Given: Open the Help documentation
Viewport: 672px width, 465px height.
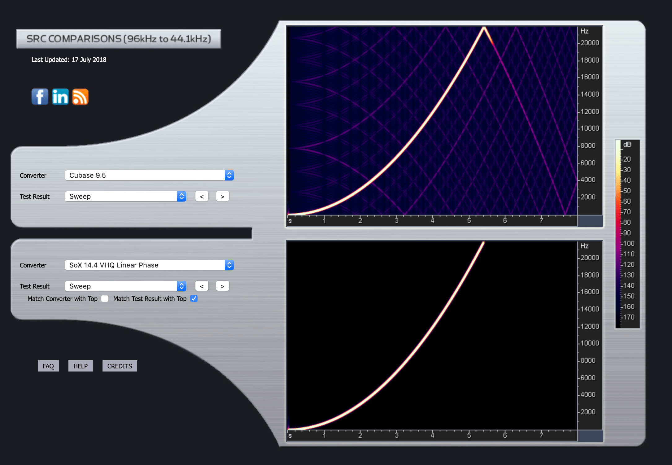Looking at the screenshot, I should [80, 366].
